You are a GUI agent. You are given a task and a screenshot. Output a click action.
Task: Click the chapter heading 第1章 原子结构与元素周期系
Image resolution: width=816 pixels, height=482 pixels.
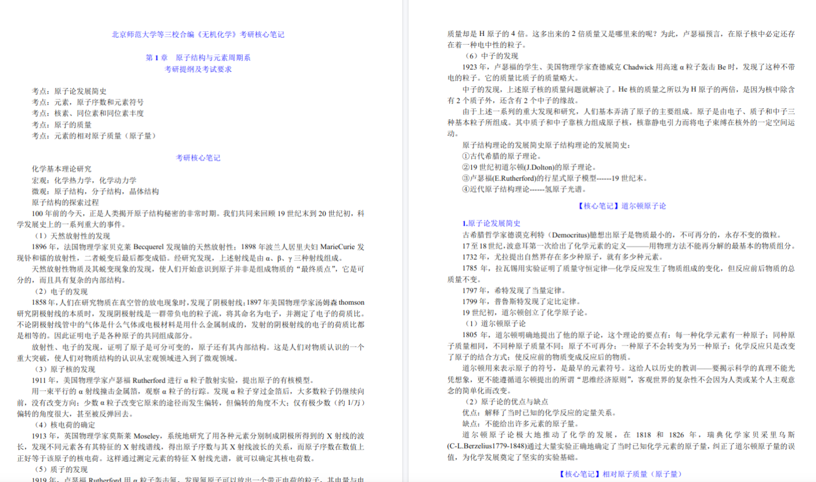tap(198, 58)
